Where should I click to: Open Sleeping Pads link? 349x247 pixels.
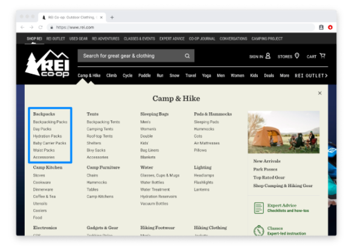click(x=207, y=122)
